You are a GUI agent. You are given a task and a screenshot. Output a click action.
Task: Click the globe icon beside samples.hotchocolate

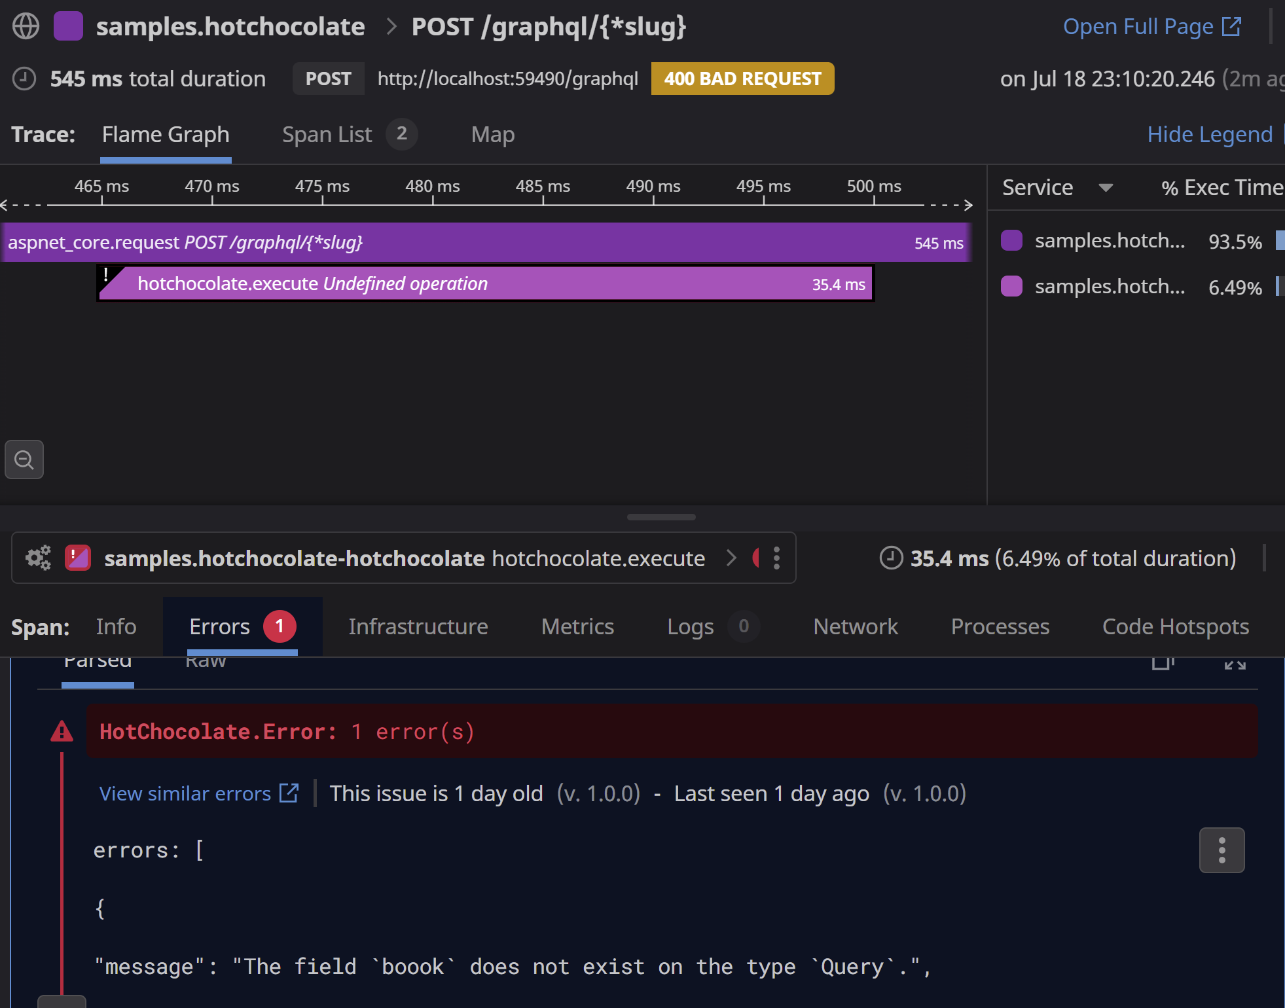pyautogui.click(x=26, y=27)
